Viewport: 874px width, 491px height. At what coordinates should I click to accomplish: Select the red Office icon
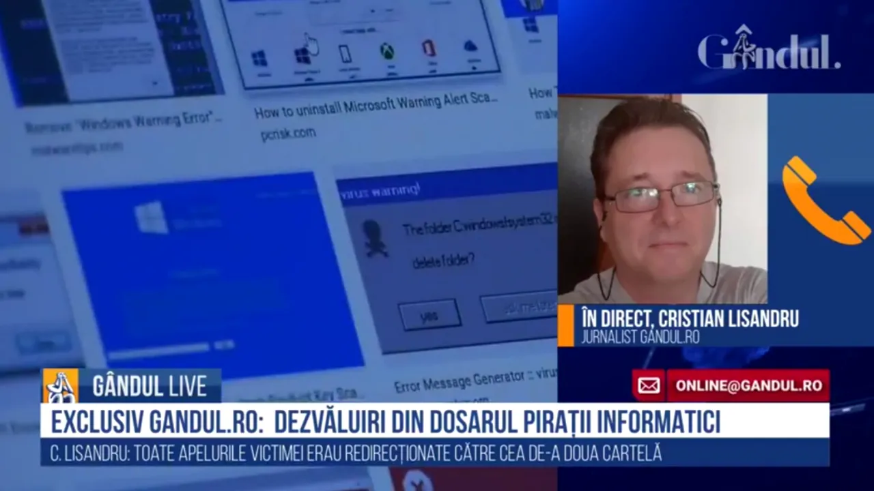tap(429, 49)
